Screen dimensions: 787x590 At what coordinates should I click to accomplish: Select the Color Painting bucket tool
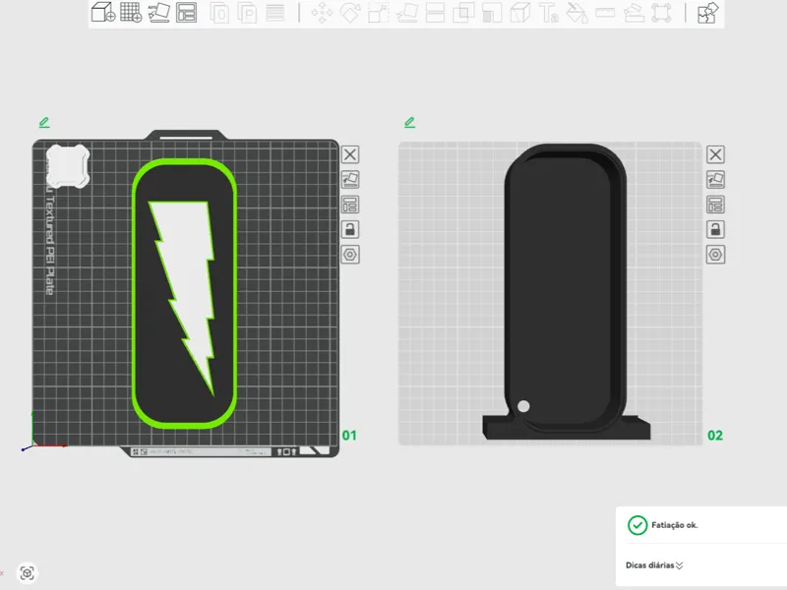click(x=576, y=13)
